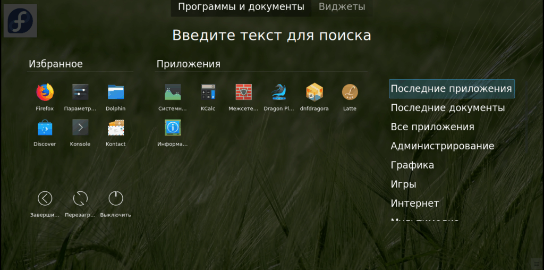Launch Dragon Player
Image resolution: width=544 pixels, height=270 pixels.
pos(279,92)
